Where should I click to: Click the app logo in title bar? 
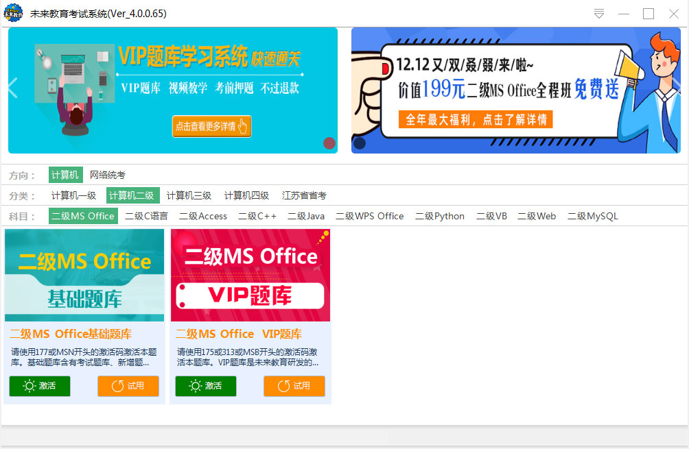[x=13, y=13]
